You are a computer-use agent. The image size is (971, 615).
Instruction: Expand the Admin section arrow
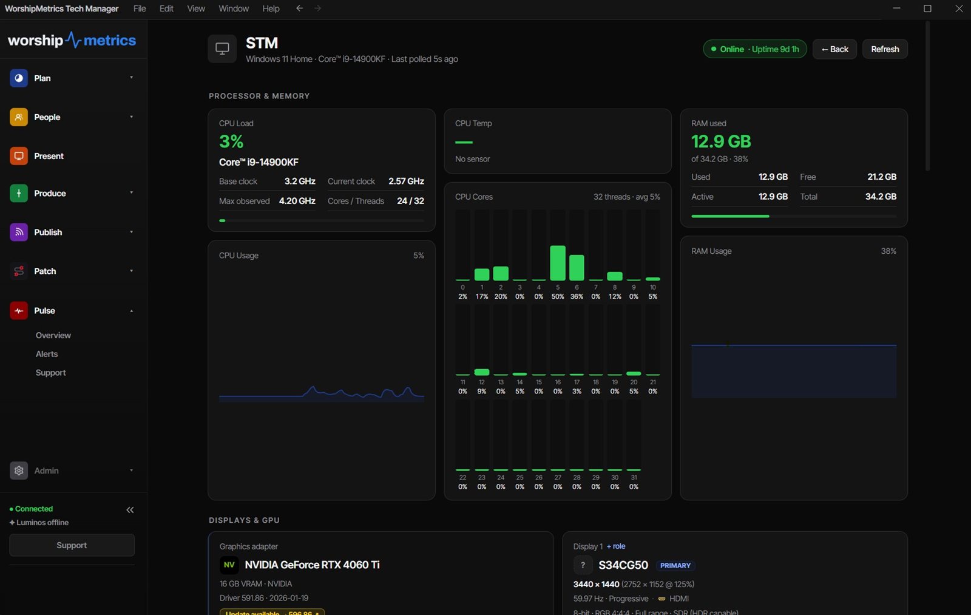tap(131, 470)
